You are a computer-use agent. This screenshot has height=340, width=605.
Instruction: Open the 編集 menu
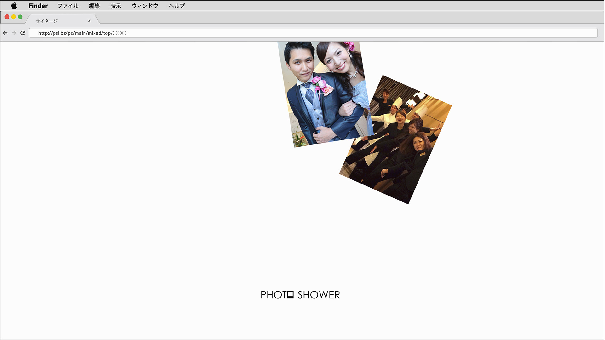pos(94,6)
